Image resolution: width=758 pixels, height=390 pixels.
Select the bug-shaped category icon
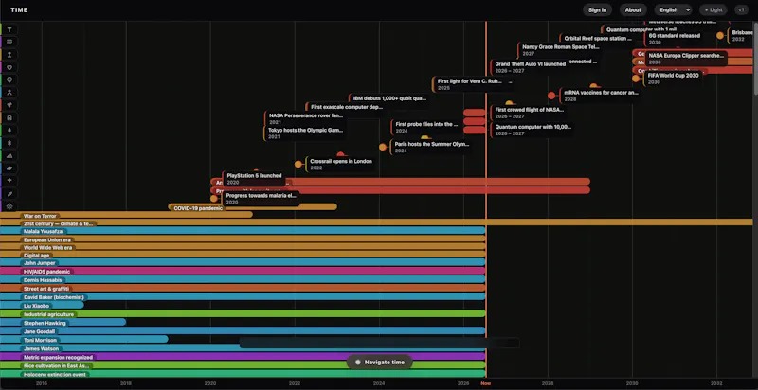pyautogui.click(x=9, y=143)
